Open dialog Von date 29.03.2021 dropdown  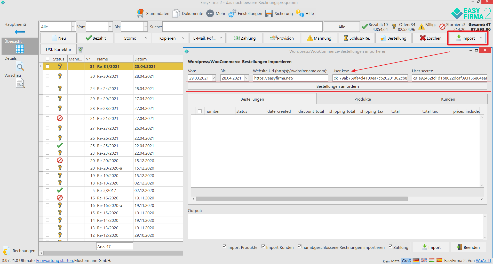214,78
